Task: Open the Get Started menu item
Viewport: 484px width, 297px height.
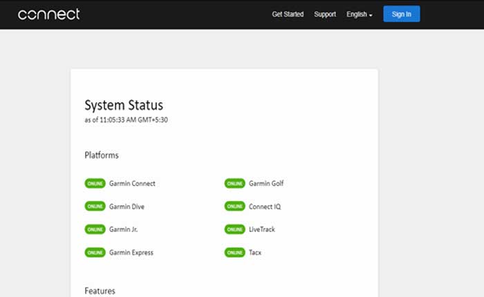Action: click(x=288, y=15)
